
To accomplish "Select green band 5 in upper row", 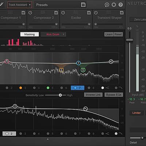I will [50, 88].
